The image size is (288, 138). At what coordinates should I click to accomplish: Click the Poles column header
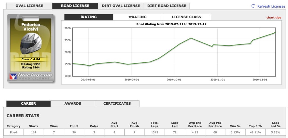(x=94, y=126)
